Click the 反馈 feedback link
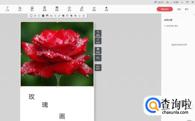This screenshot has height=121, width=195. 176,2
